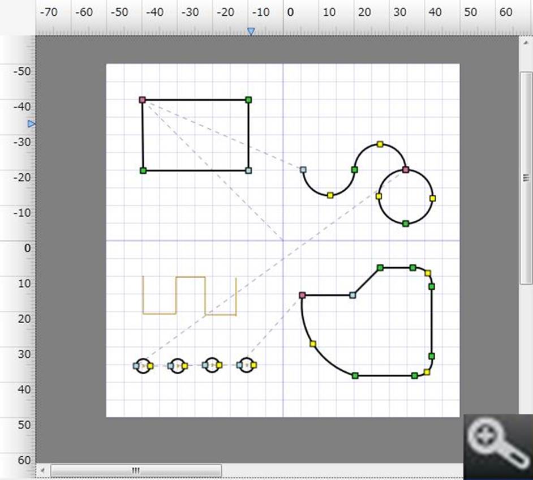
Task: Click the blue marker on the left ruler
Action: point(32,123)
